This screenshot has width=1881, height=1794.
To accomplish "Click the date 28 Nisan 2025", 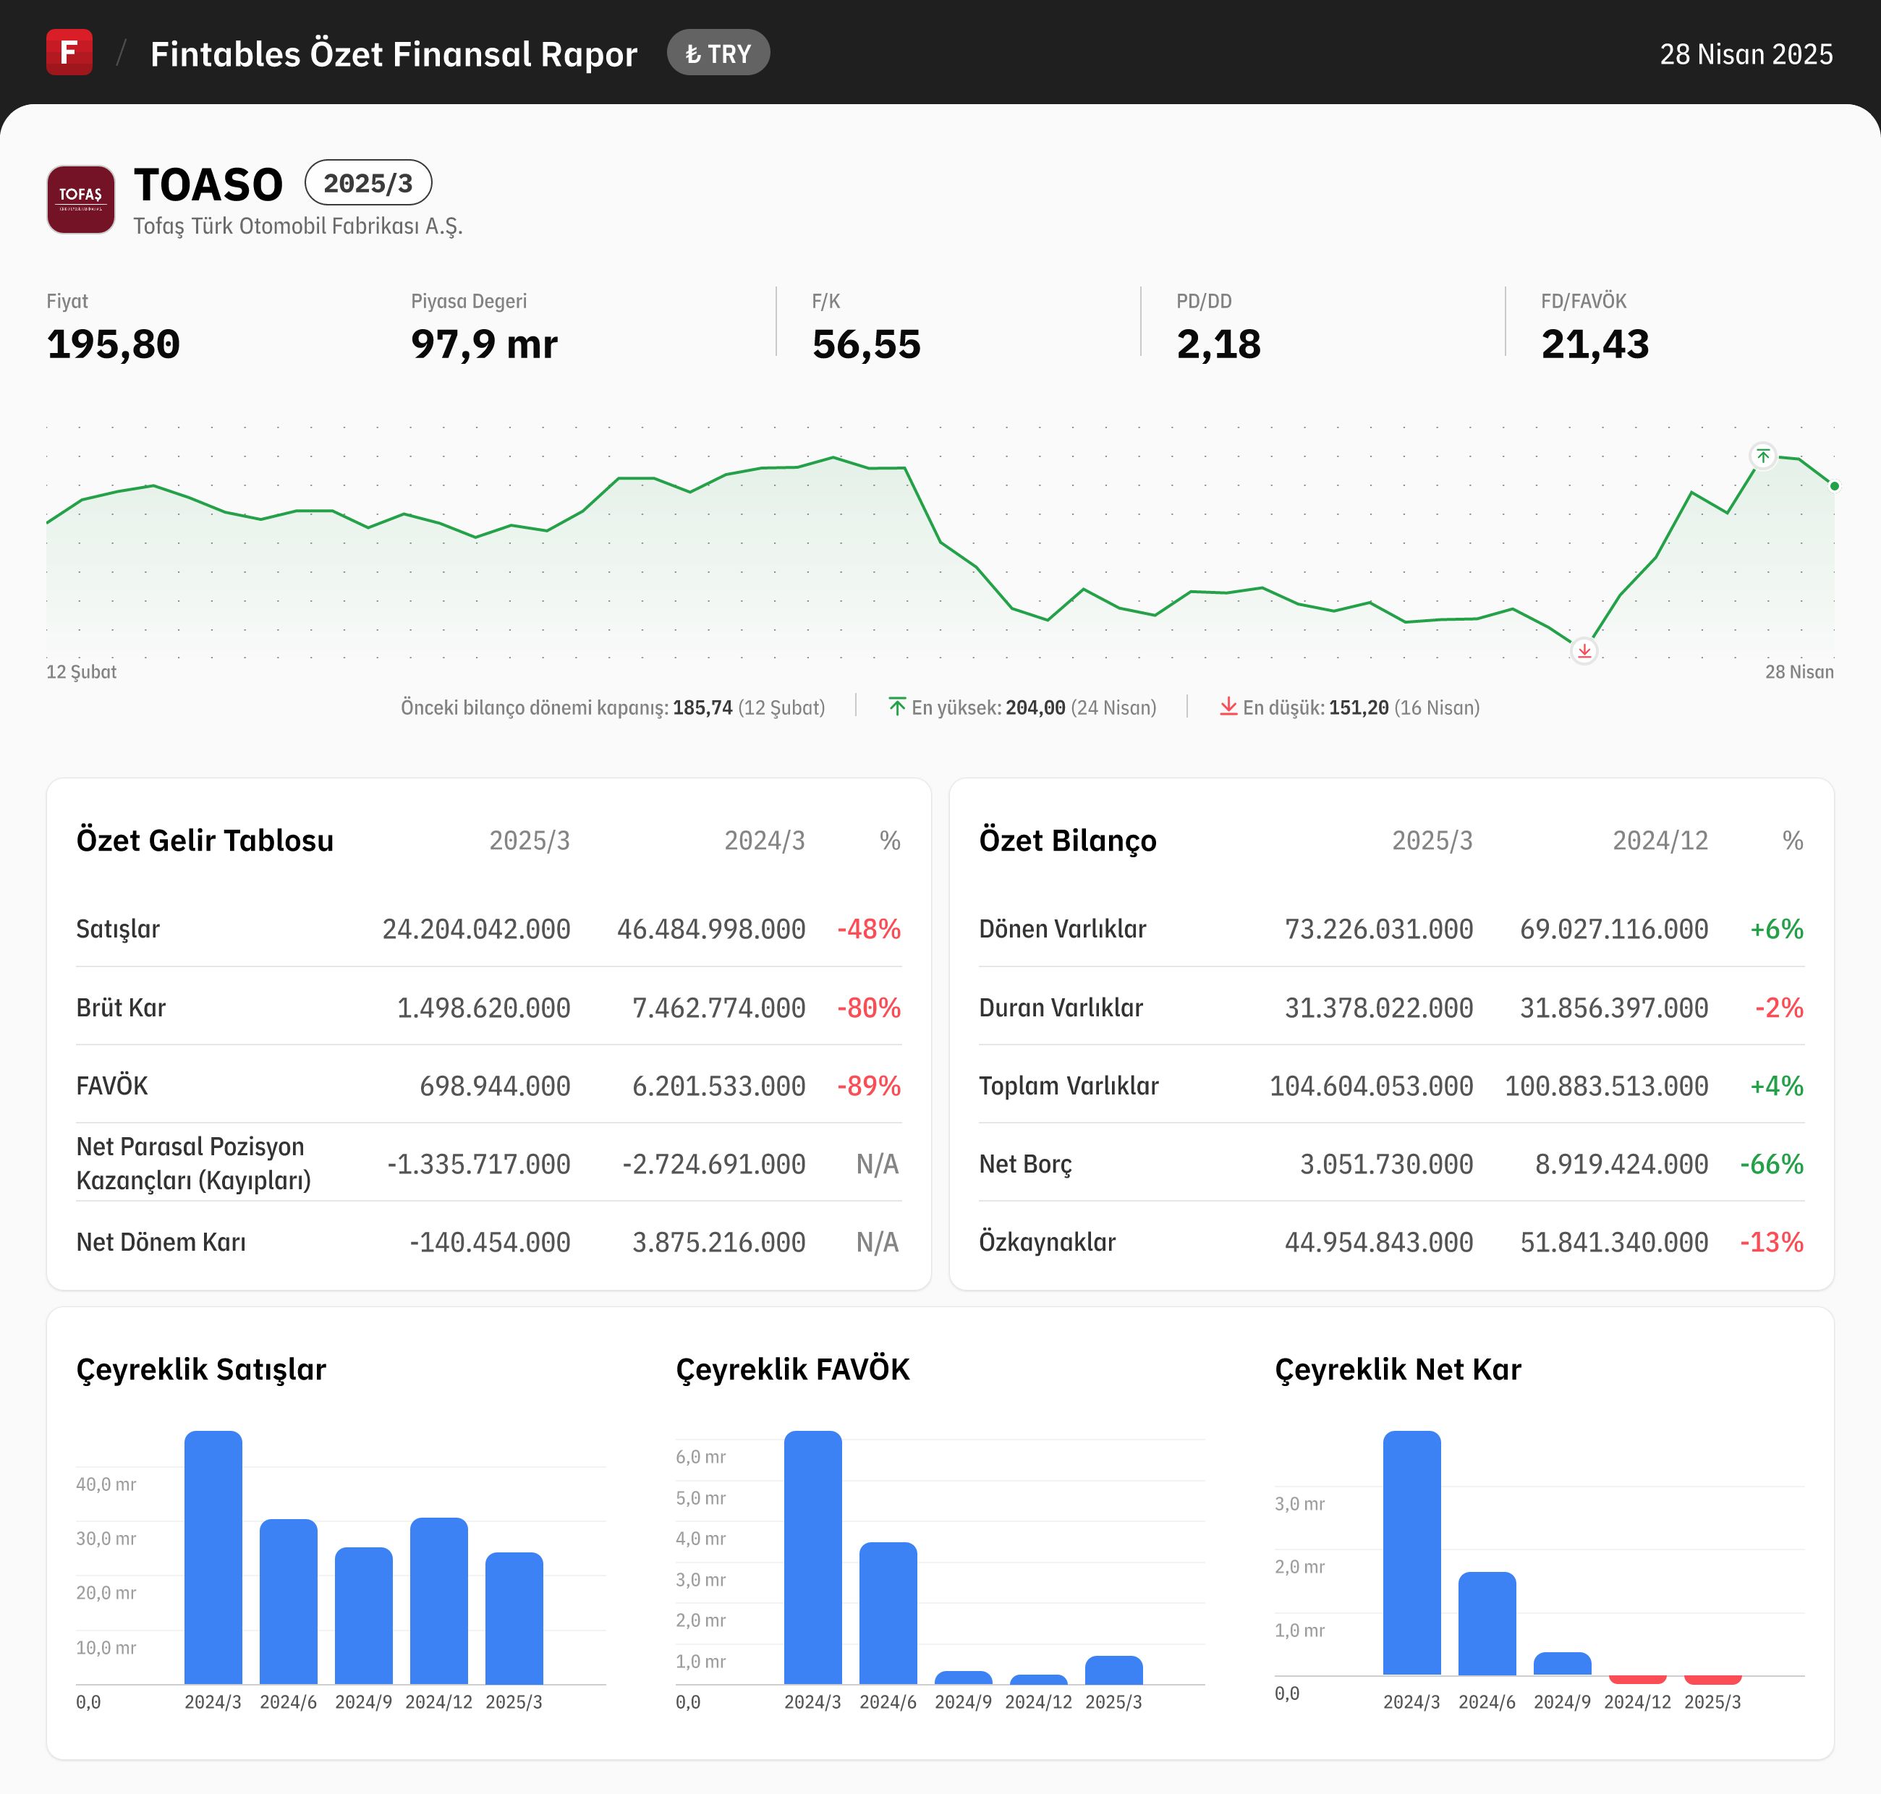I will pyautogui.click(x=1746, y=54).
